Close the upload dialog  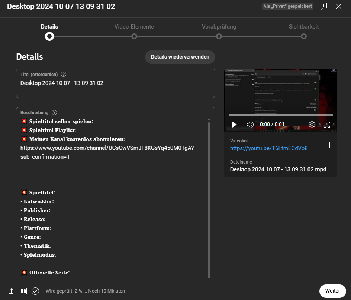(339, 6)
